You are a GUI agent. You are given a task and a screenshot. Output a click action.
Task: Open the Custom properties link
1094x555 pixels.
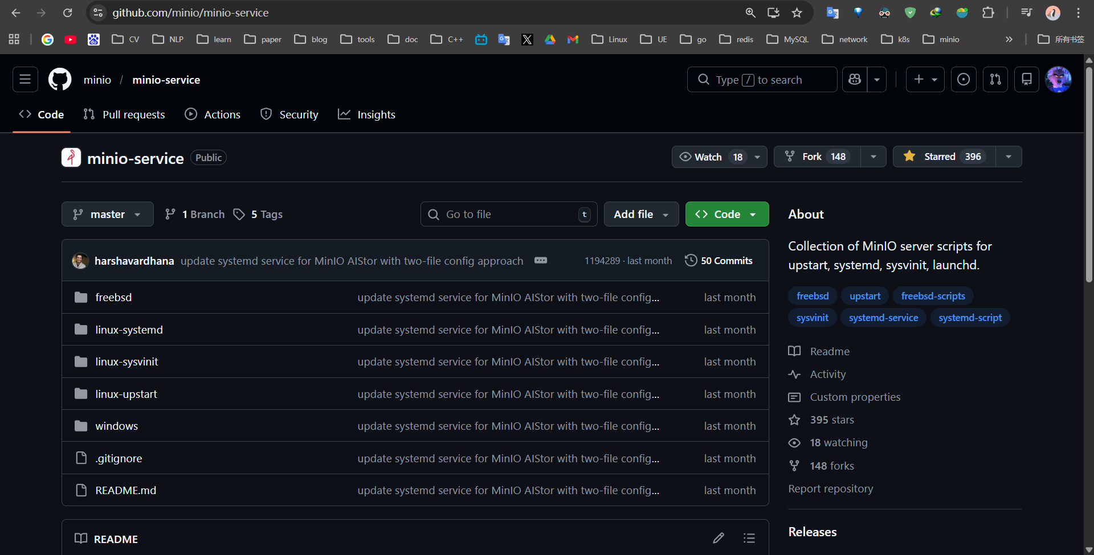click(x=855, y=397)
